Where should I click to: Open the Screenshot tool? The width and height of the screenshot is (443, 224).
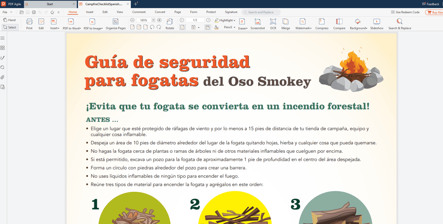tap(258, 23)
